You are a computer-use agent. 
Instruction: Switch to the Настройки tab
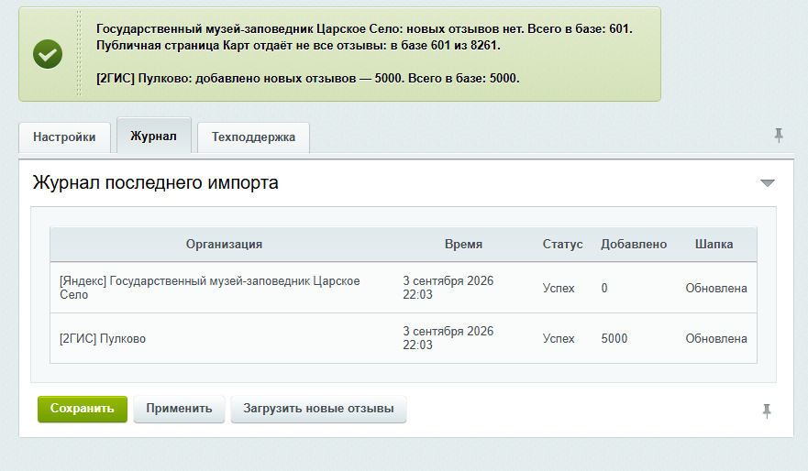pos(64,137)
